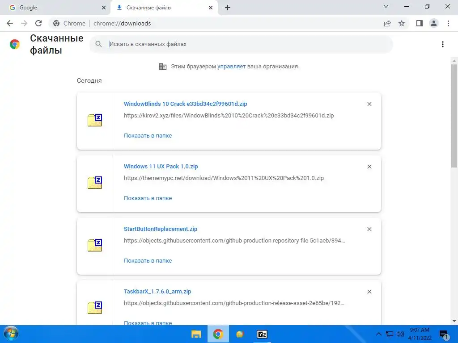Click the Chrome logo beside the title
Screen dimensions: 458x343
click(x=15, y=44)
